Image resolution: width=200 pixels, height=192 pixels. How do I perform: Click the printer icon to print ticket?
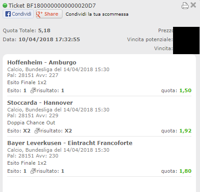185,6
